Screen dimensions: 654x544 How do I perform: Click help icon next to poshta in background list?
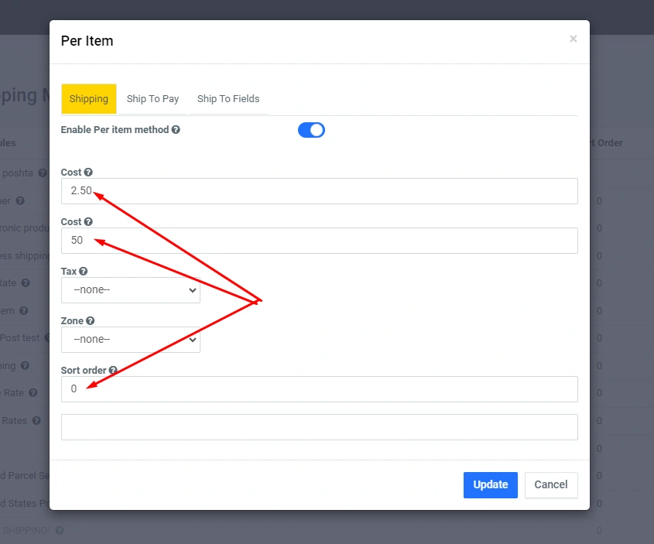43,173
